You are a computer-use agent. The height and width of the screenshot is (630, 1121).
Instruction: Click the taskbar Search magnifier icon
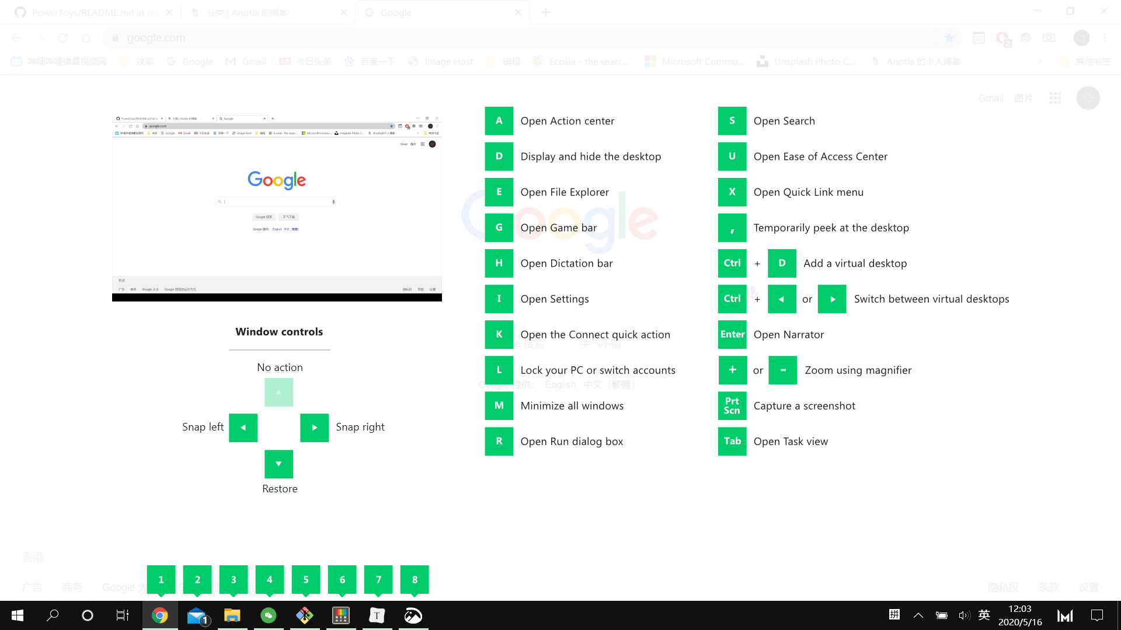pos(53,615)
